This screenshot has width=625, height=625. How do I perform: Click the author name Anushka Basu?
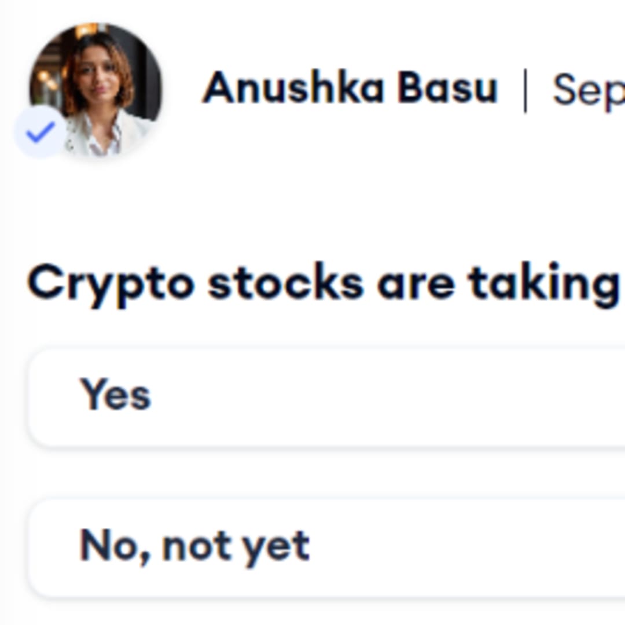tap(350, 88)
